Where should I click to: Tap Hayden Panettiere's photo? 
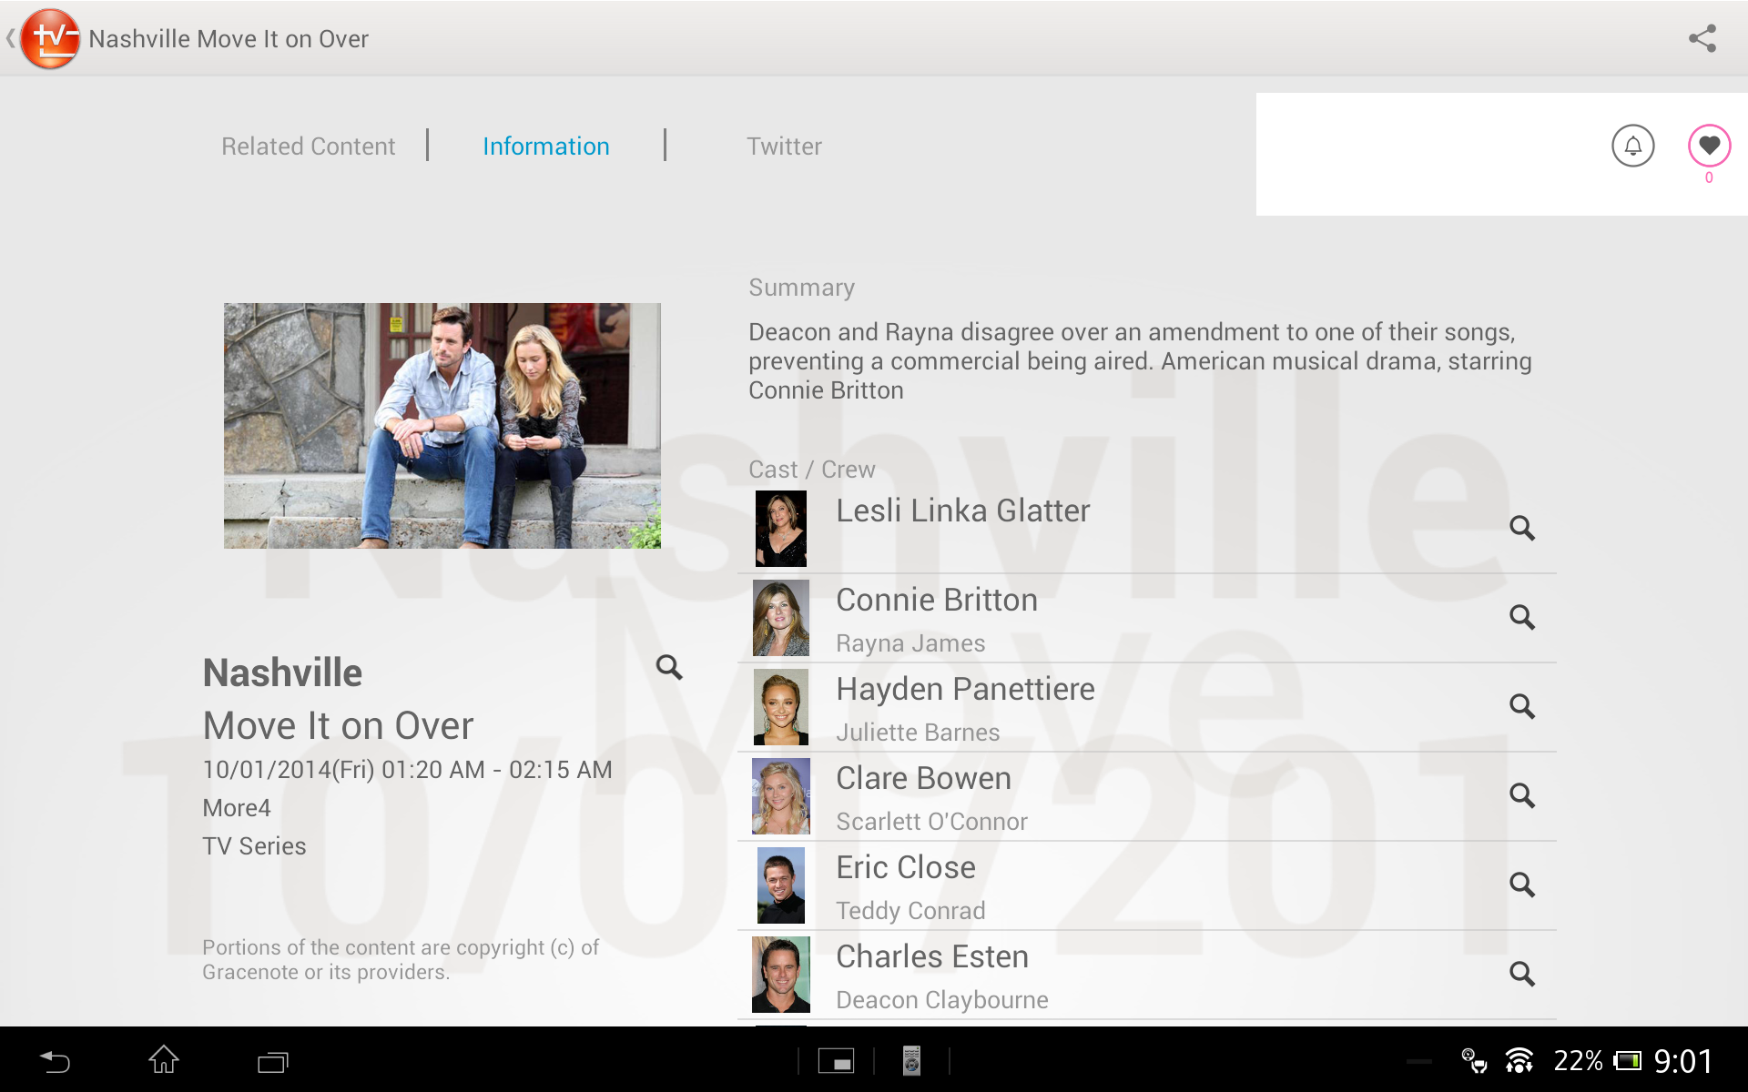pyautogui.click(x=781, y=707)
